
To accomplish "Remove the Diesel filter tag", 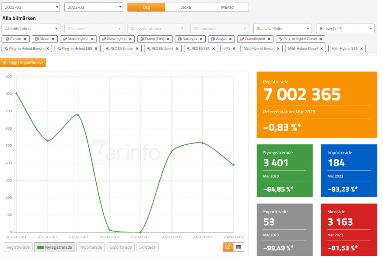I will click(53, 39).
